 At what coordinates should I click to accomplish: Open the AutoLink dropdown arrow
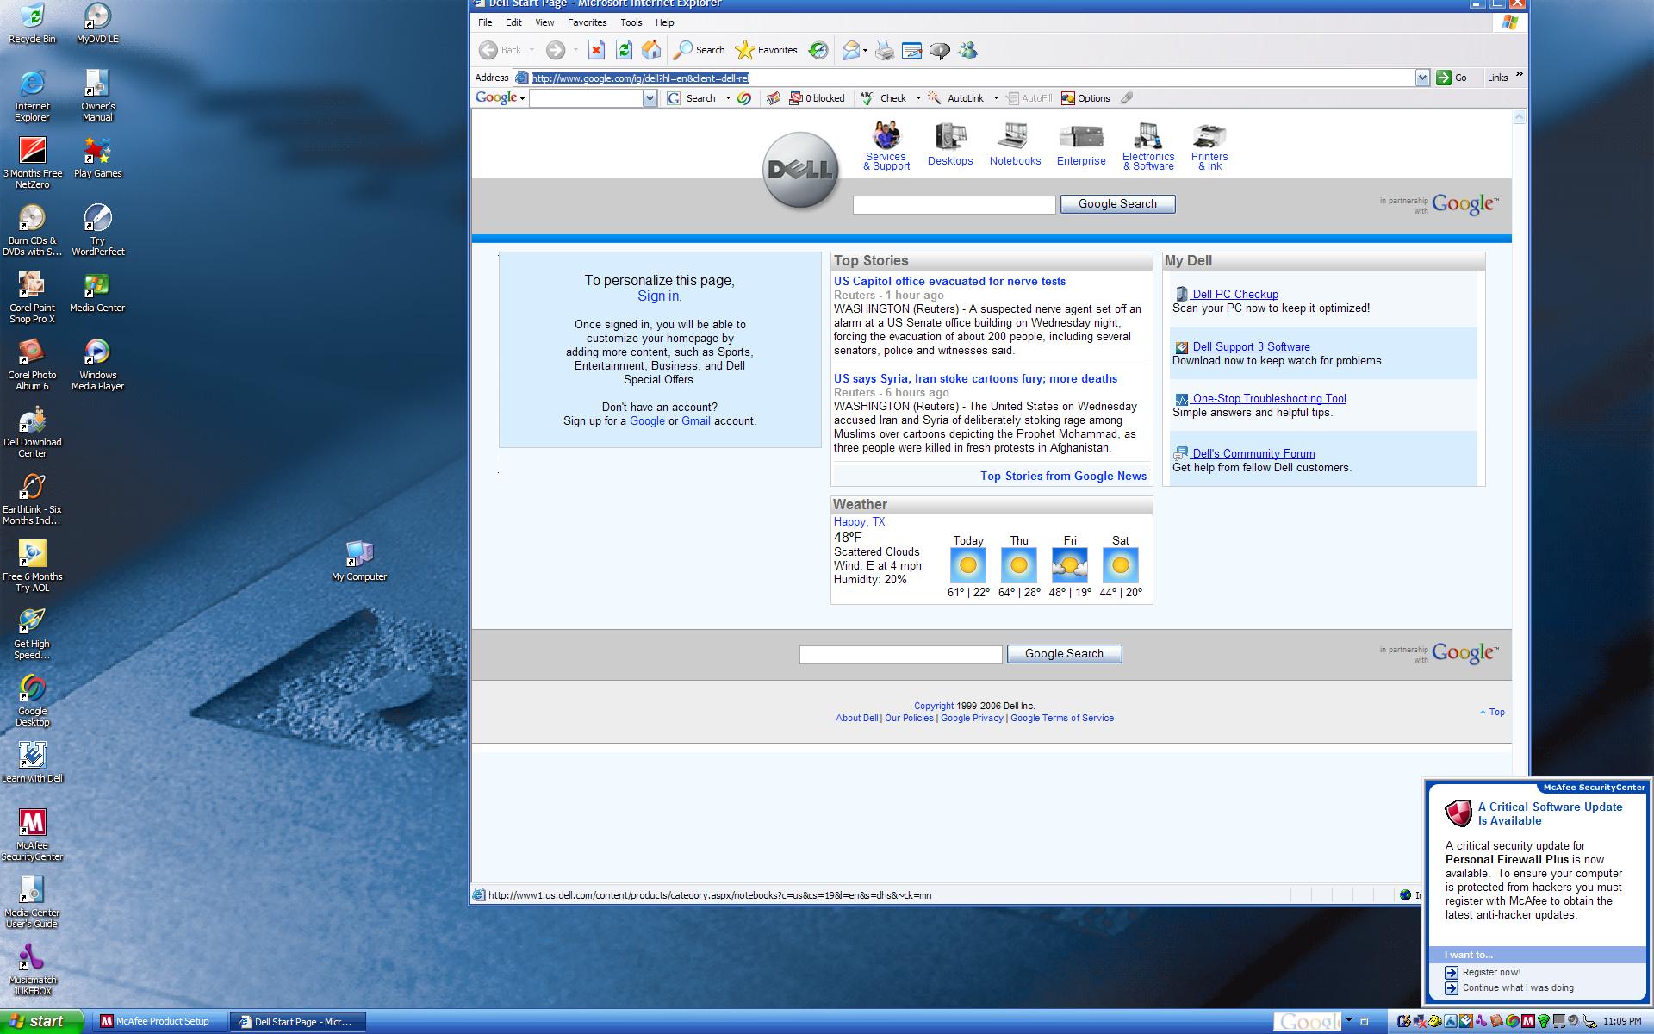point(996,98)
